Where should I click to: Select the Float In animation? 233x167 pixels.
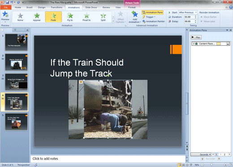pos(86,17)
